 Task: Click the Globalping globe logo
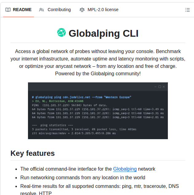coord(61,32)
